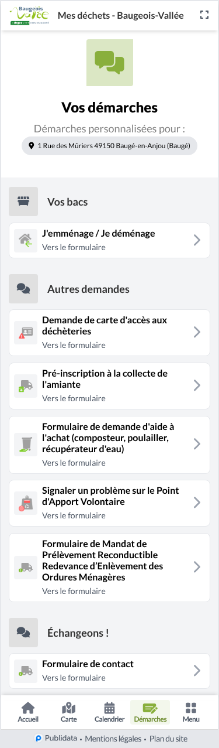
Task: Open the Menu tab
Action: click(x=191, y=712)
